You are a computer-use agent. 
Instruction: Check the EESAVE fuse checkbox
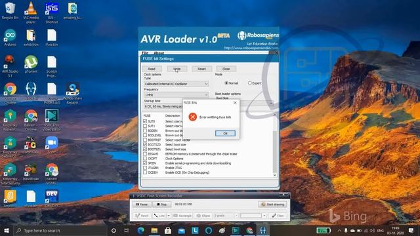pos(145,154)
